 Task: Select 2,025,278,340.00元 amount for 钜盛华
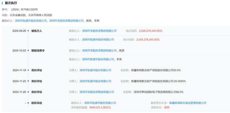(x=148, y=40)
